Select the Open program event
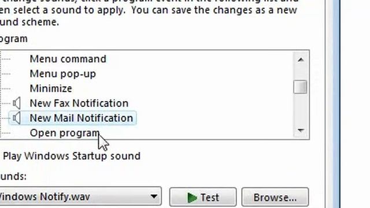370x208 pixels. tap(65, 133)
